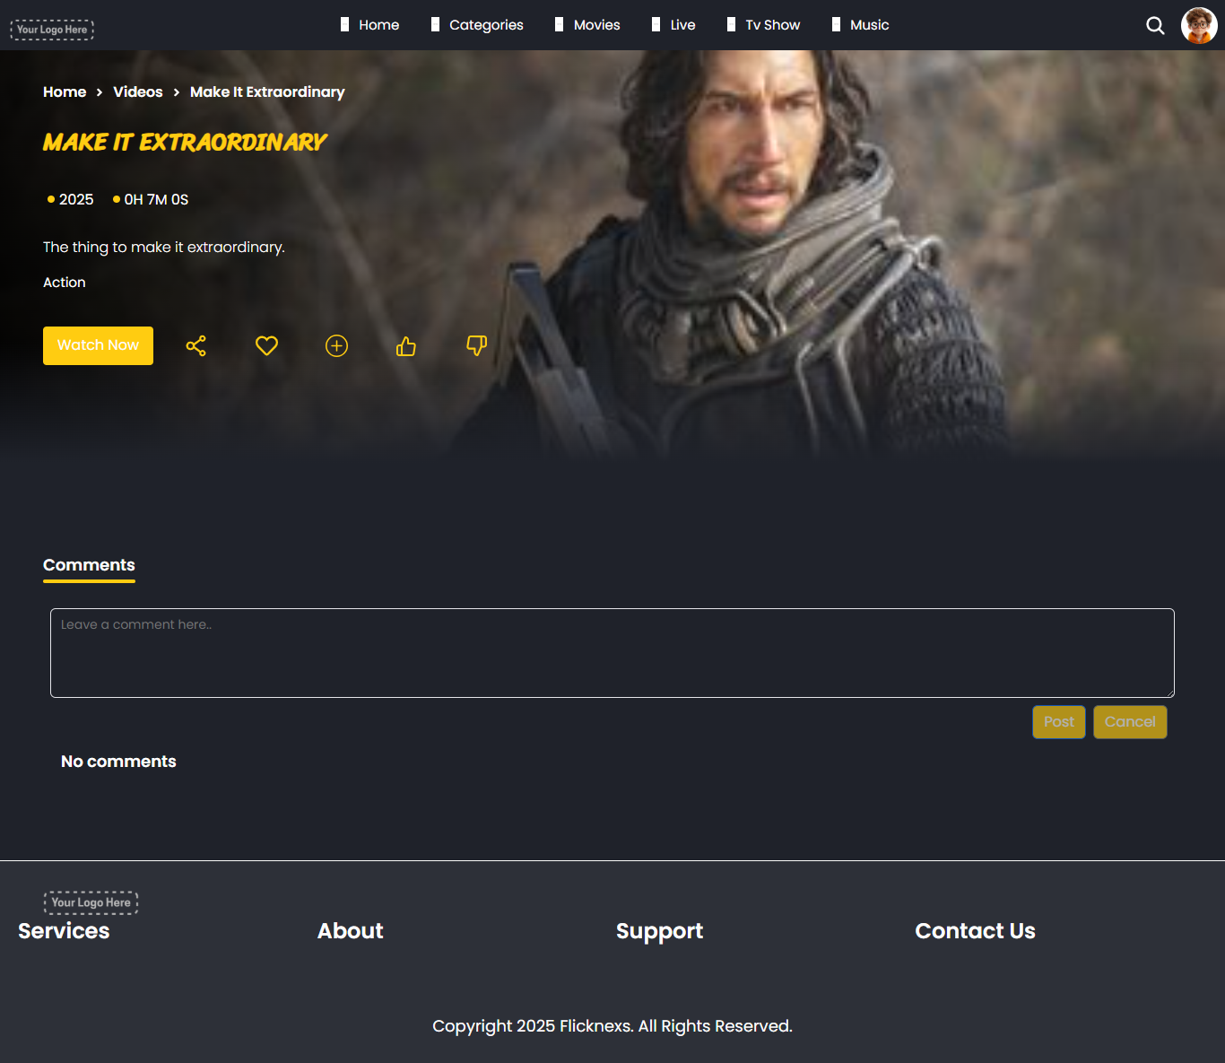Add video to favorites with heart icon

(266, 346)
